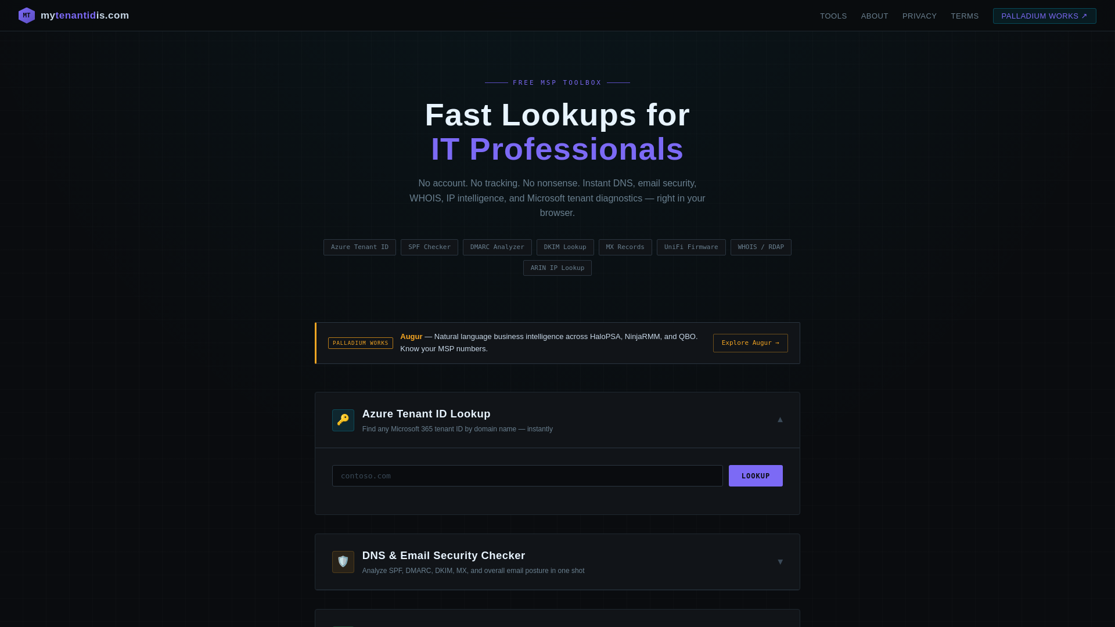Click the Explore Augur button
The width and height of the screenshot is (1115, 627).
[750, 343]
